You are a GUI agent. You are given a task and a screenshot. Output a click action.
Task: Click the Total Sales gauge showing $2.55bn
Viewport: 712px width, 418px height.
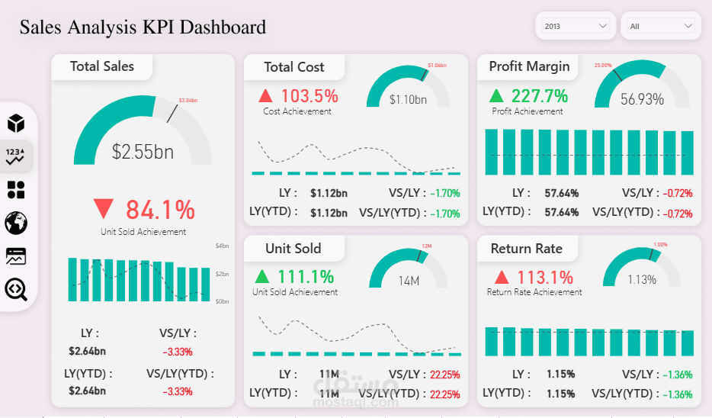[143, 130]
